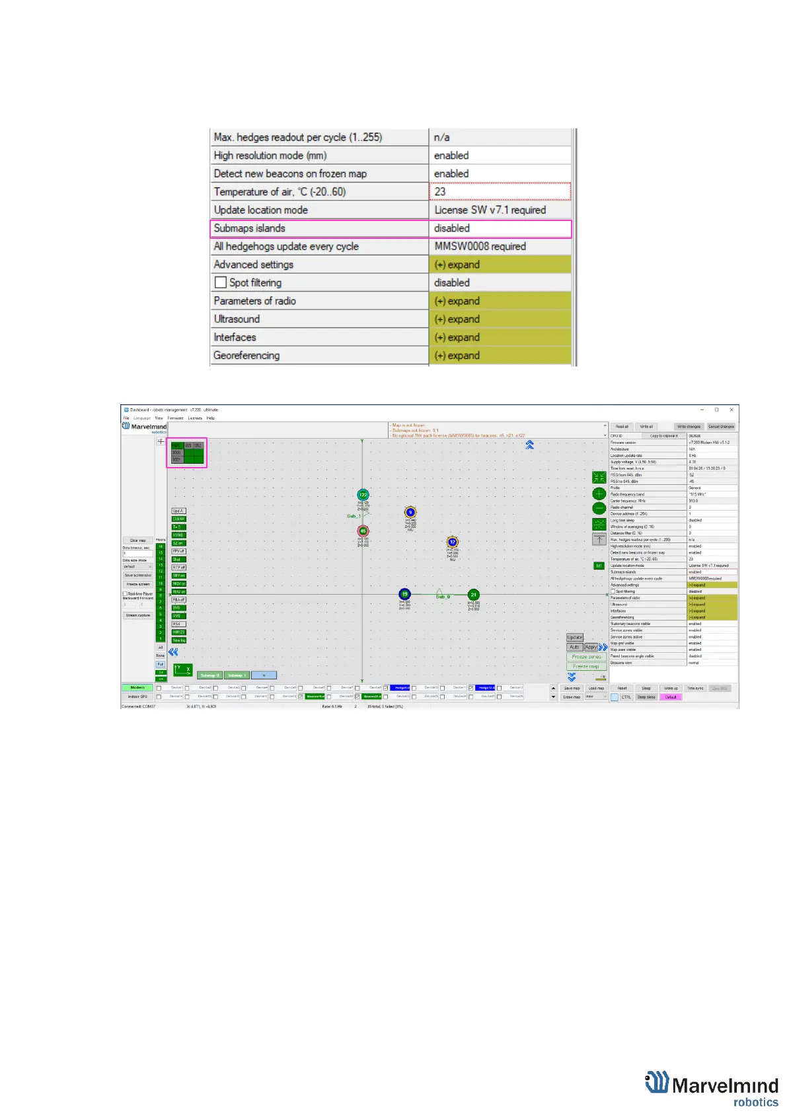The image size is (787, 1114).
Task: Click the green X-Y axes icon
Action: click(x=183, y=670)
